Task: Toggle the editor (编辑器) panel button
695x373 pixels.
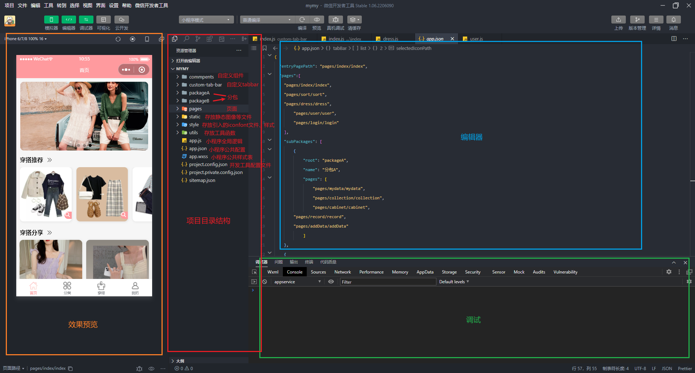Action: 69,20
